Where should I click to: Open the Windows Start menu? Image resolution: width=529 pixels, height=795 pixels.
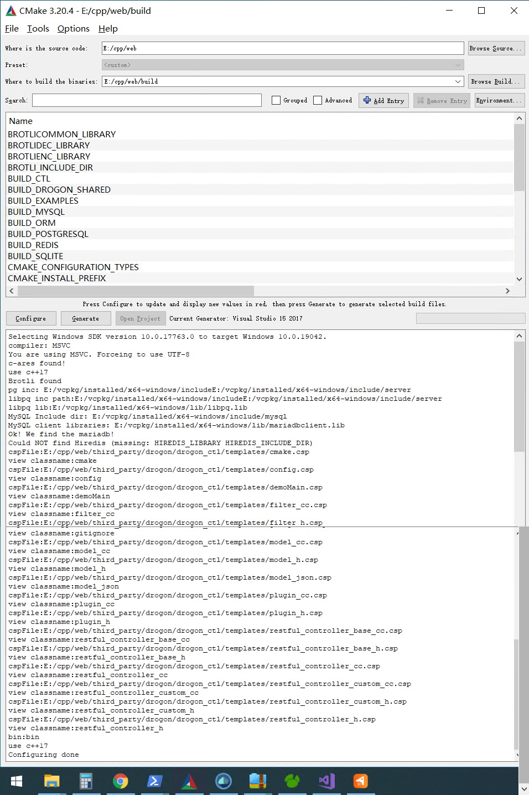(x=17, y=781)
